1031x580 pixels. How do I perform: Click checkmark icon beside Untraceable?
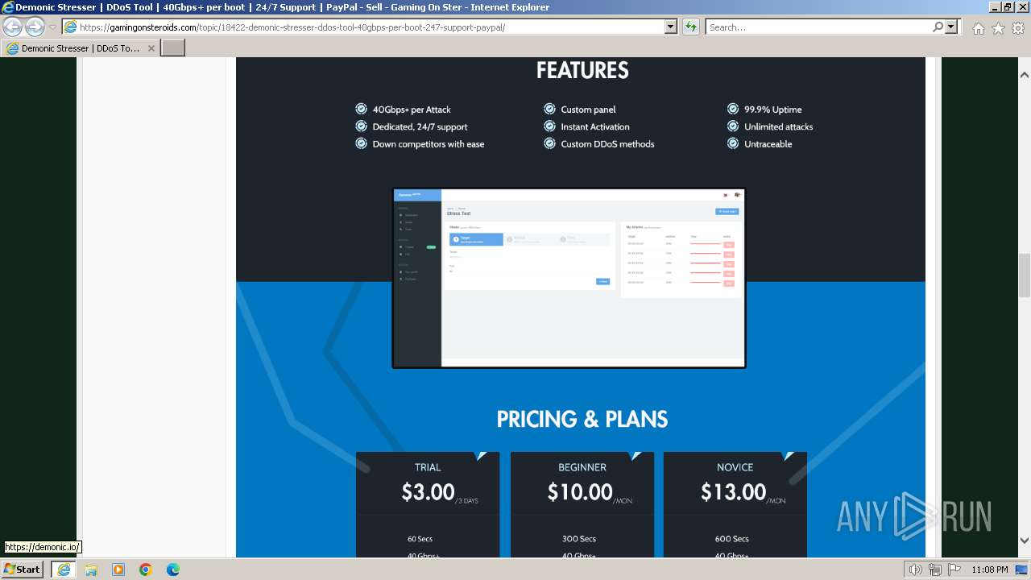pyautogui.click(x=733, y=143)
